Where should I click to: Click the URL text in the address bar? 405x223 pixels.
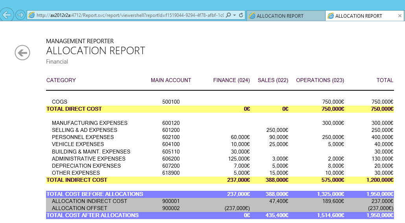130,15
